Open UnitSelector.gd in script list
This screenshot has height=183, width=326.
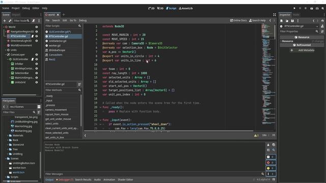[x=58, y=41]
